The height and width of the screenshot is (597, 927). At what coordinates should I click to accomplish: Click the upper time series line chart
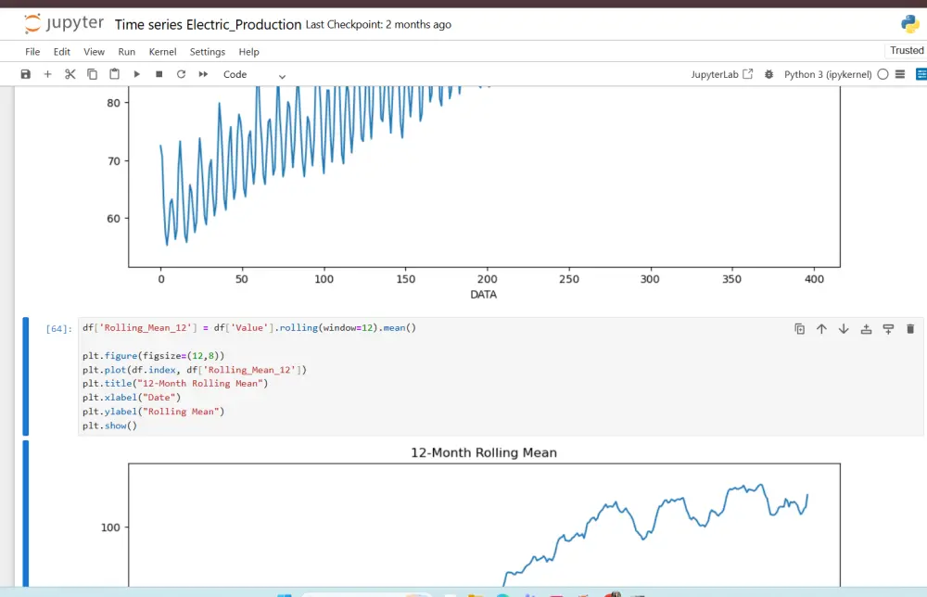coord(484,177)
